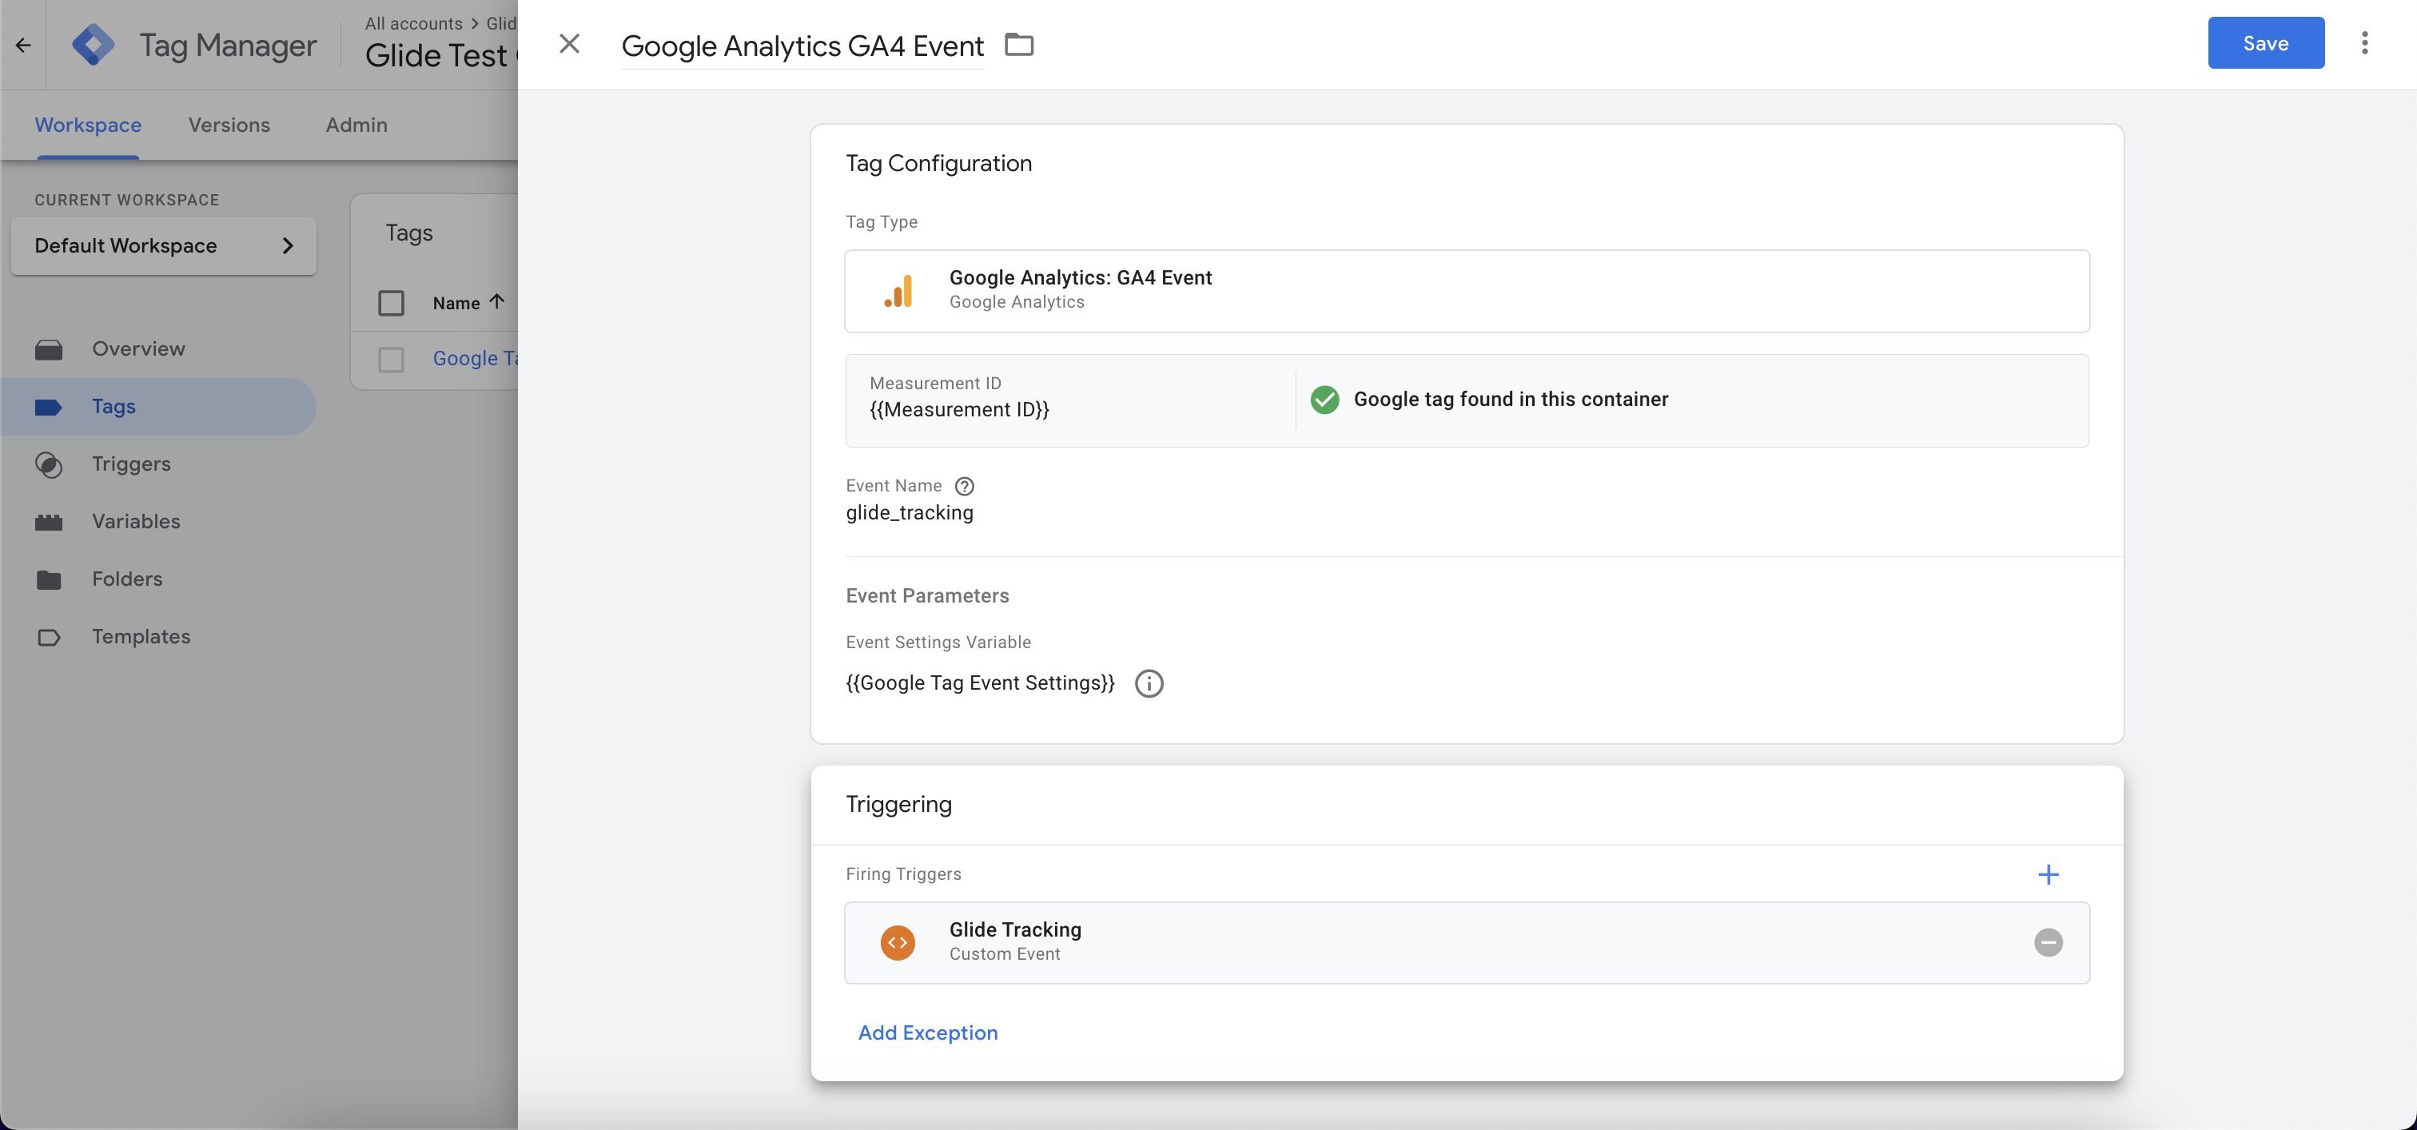
Task: Expand the Default Workspace selector
Action: 163,245
